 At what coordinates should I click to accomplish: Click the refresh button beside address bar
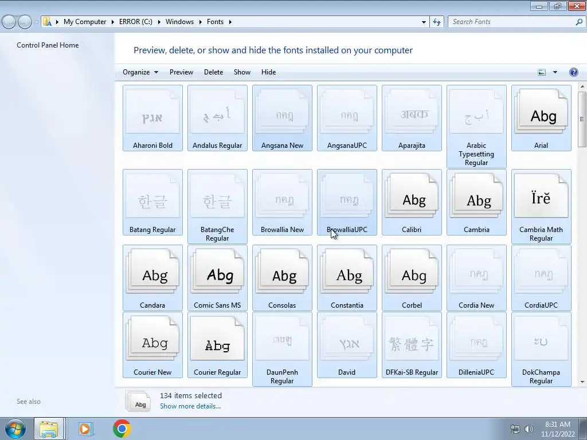point(437,22)
